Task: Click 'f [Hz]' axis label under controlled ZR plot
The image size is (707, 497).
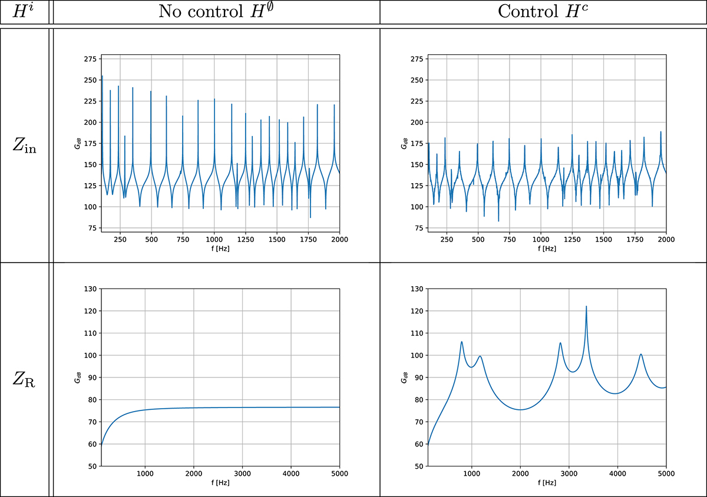Action: 547,482
